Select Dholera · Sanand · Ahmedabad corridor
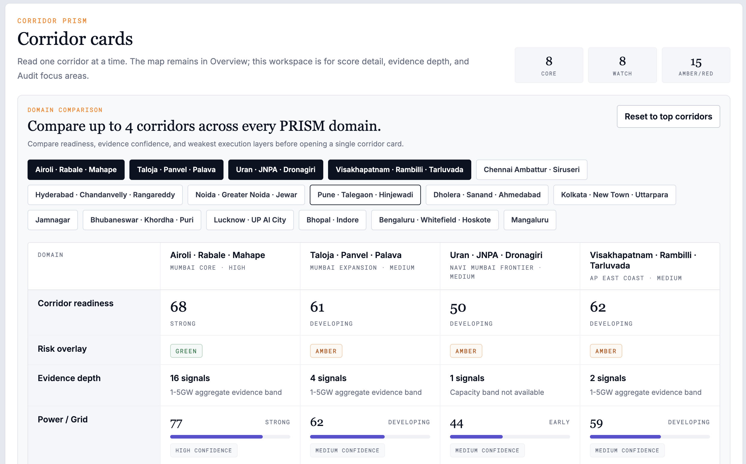Viewport: 746px width, 464px height. click(487, 195)
